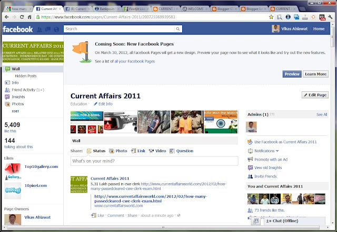Open Photos in the sidebar
Screen dimensions: 337x232
point(14,104)
